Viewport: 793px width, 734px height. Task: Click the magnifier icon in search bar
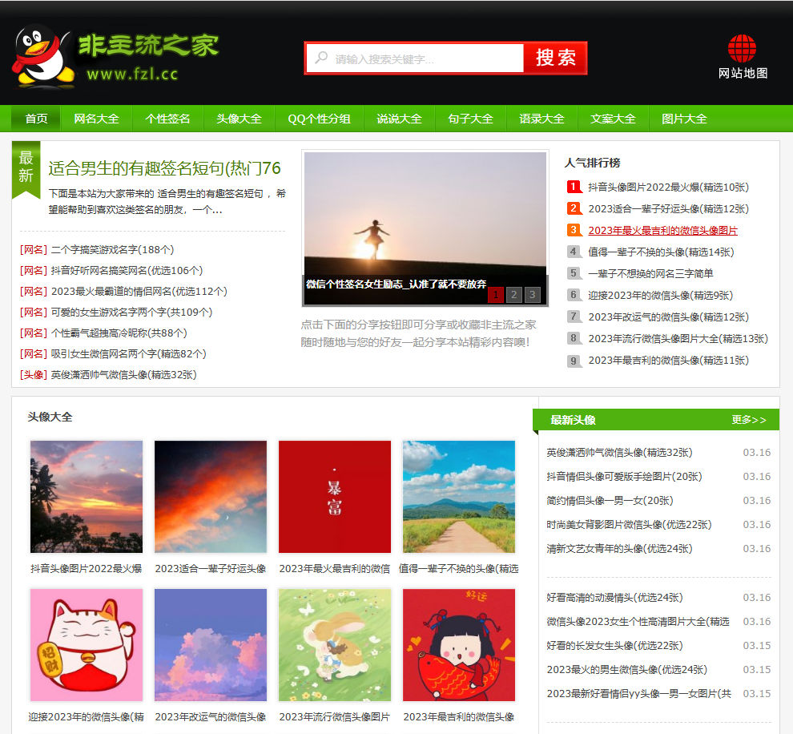(x=321, y=58)
